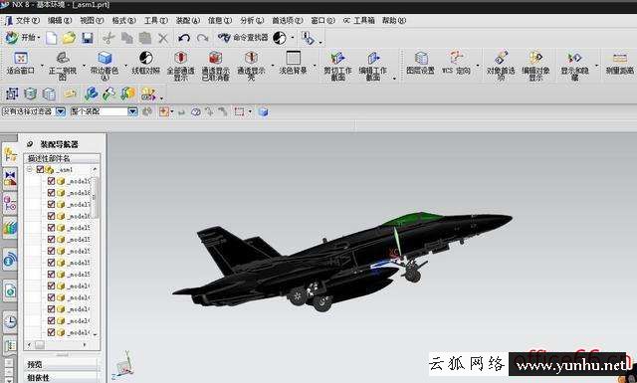Click the assembly navigator vertical scrollbar
637x383 pixels.
[96, 251]
